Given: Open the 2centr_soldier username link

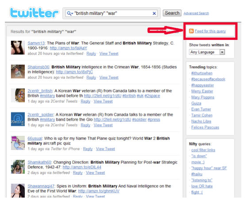Looking at the screenshot, I should (x=41, y=115).
